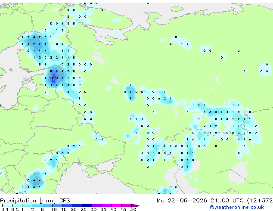Pick the 15–20 mm legend swatch
Screen dimensions: 273x211
point(67,205)
